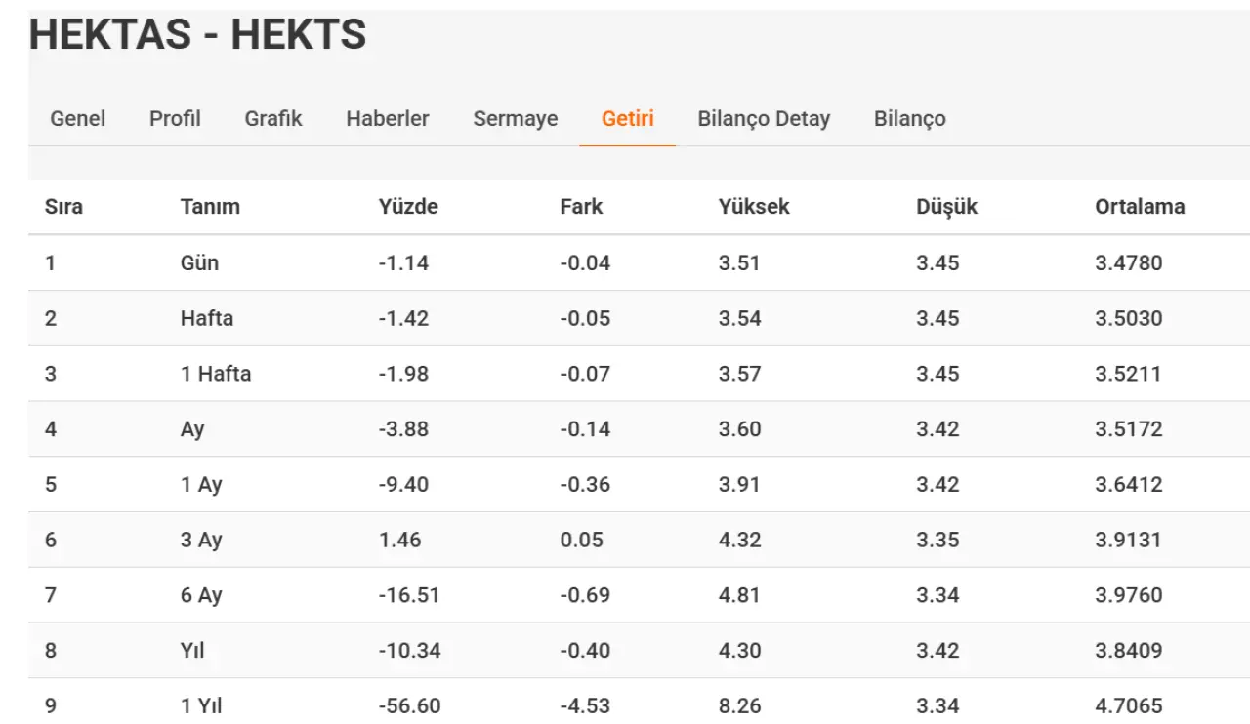Open the Grafik tab

point(273,119)
